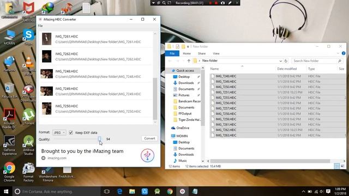This screenshot has height=196, width=349.
Task: Select the IMG_7262.HEIC thumbnail in converter
Action: click(x=47, y=56)
